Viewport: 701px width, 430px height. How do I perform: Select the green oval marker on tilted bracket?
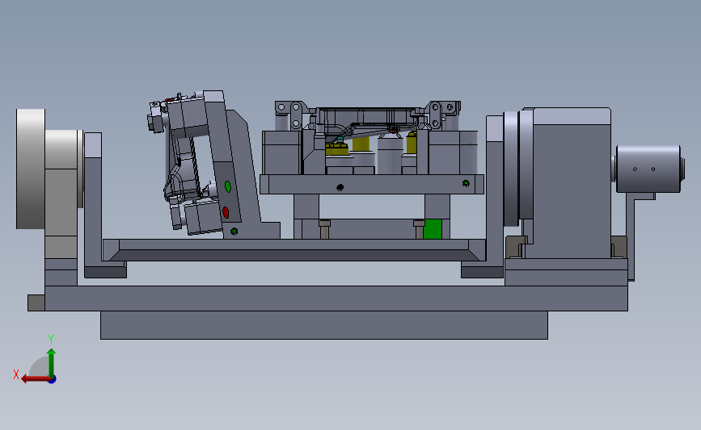click(227, 186)
